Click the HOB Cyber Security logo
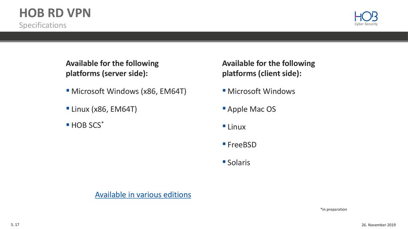Viewport: 408px width, 229px height. (x=366, y=18)
